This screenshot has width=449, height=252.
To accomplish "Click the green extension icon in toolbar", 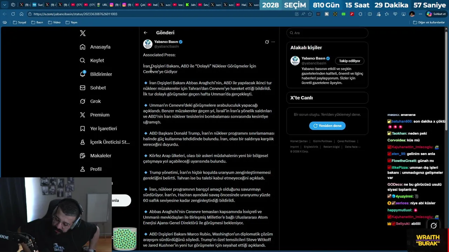I will pyautogui.click(x=343, y=14).
